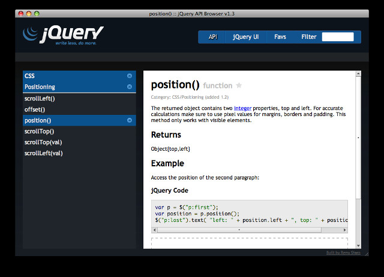The width and height of the screenshot is (384, 277).
Task: Open the API tab
Action: pyautogui.click(x=213, y=37)
